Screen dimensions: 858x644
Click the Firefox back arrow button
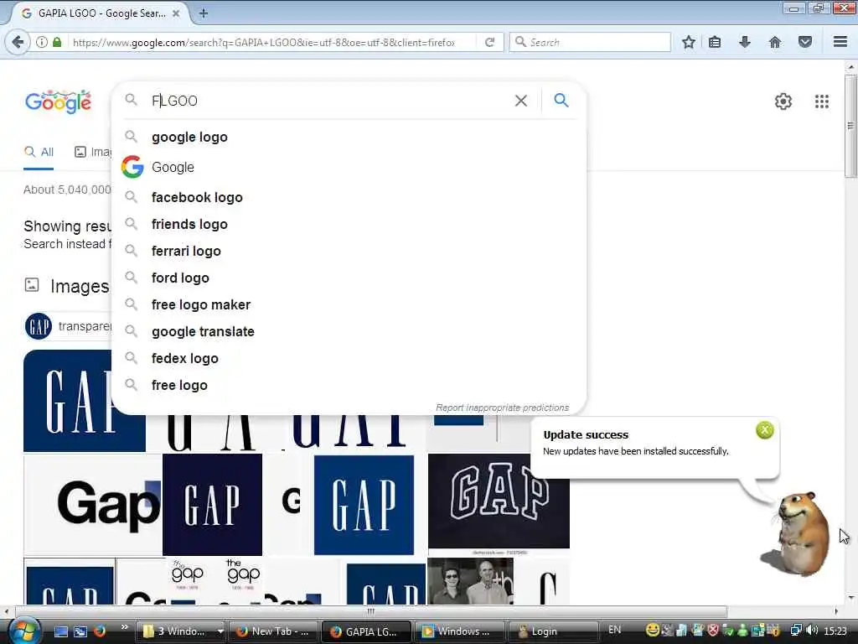(x=17, y=42)
